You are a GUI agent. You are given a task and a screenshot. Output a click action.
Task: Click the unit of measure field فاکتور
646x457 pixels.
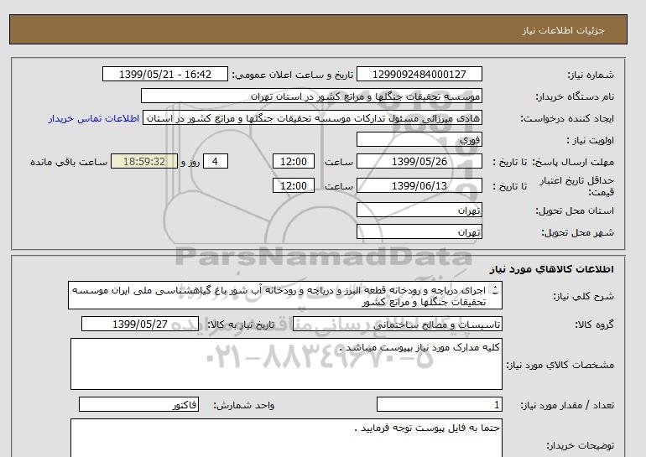pyautogui.click(x=138, y=405)
